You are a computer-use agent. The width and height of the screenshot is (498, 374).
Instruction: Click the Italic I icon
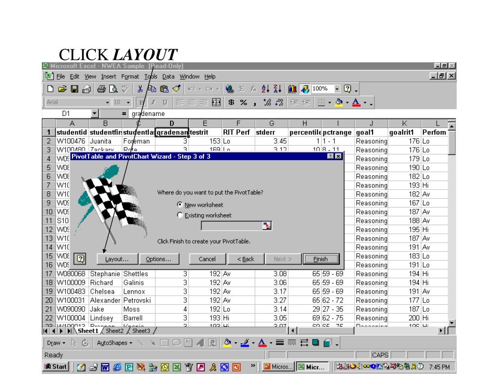click(153, 102)
